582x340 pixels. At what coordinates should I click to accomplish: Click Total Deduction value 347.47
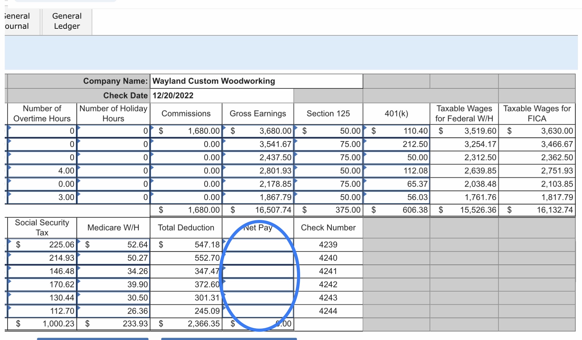coord(186,271)
